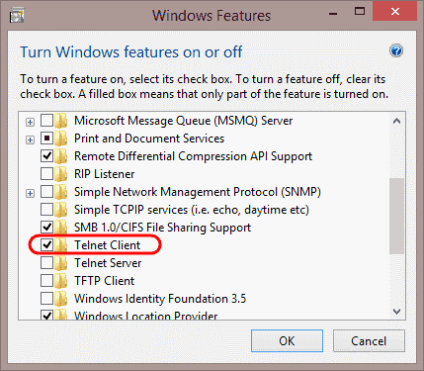
Task: Select the Telnet Client label
Action: tap(108, 245)
